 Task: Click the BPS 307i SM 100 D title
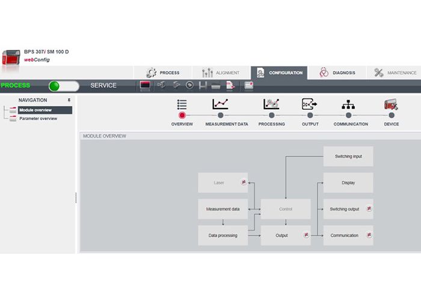click(46, 52)
